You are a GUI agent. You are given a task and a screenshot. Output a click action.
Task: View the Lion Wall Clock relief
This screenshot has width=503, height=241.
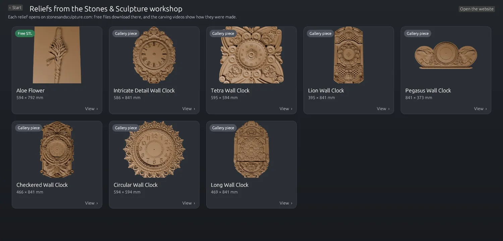pyautogui.click(x=383, y=109)
